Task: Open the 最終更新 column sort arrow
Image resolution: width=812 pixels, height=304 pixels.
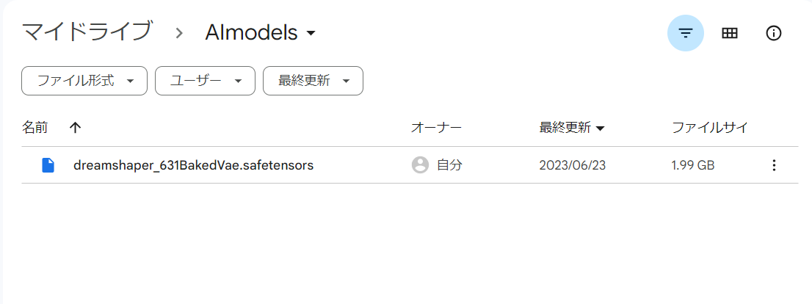Action: (x=601, y=129)
